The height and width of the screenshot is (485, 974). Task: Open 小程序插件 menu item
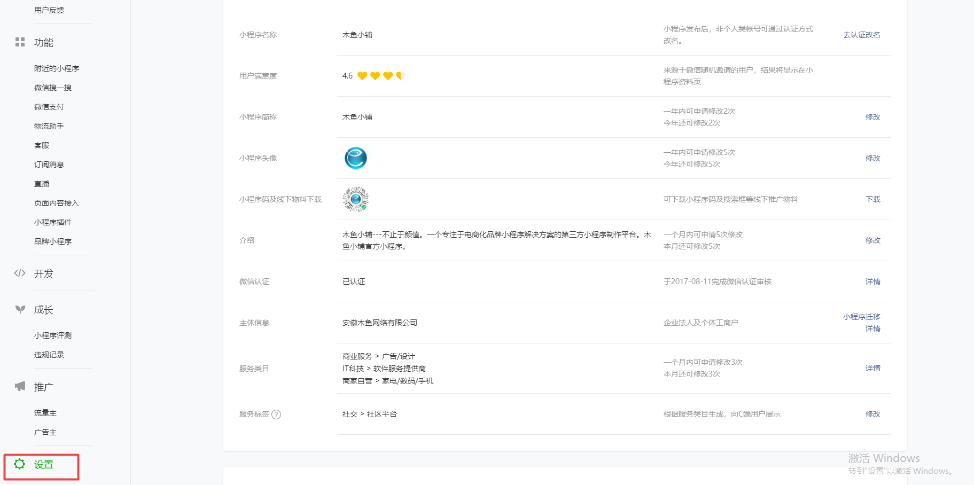tap(53, 222)
